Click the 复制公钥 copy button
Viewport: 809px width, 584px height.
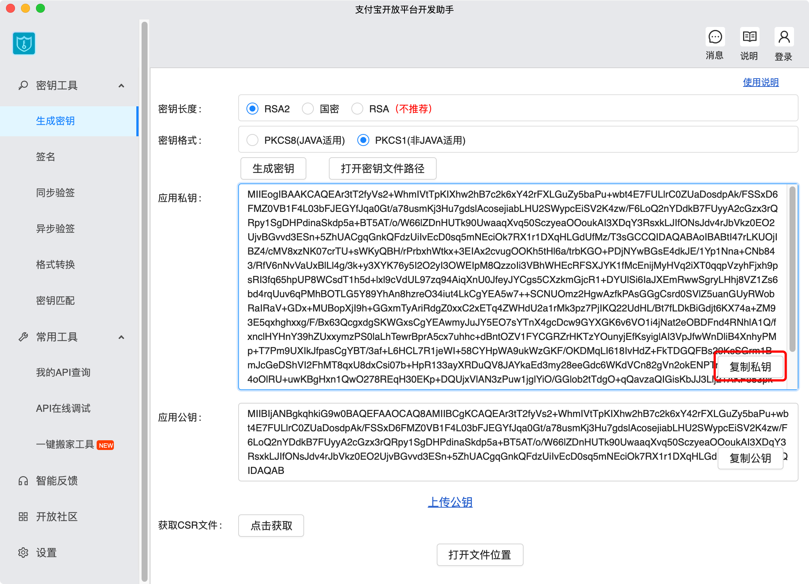point(750,458)
